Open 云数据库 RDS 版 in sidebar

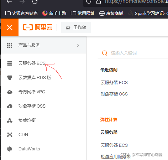pyautogui.click(x=35, y=78)
